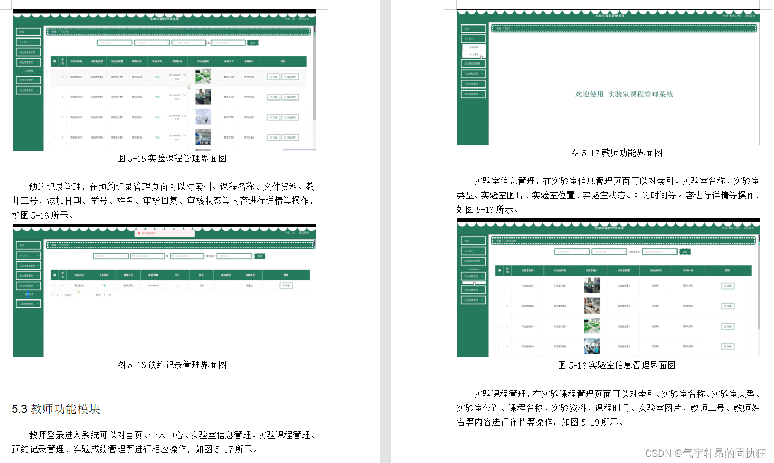Image resolution: width=774 pixels, height=463 pixels.
Task: Focus 实验室类型 search field in Figure 5-18
Action: pos(610,252)
